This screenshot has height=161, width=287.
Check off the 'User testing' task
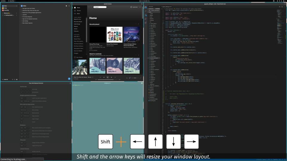point(21,21)
